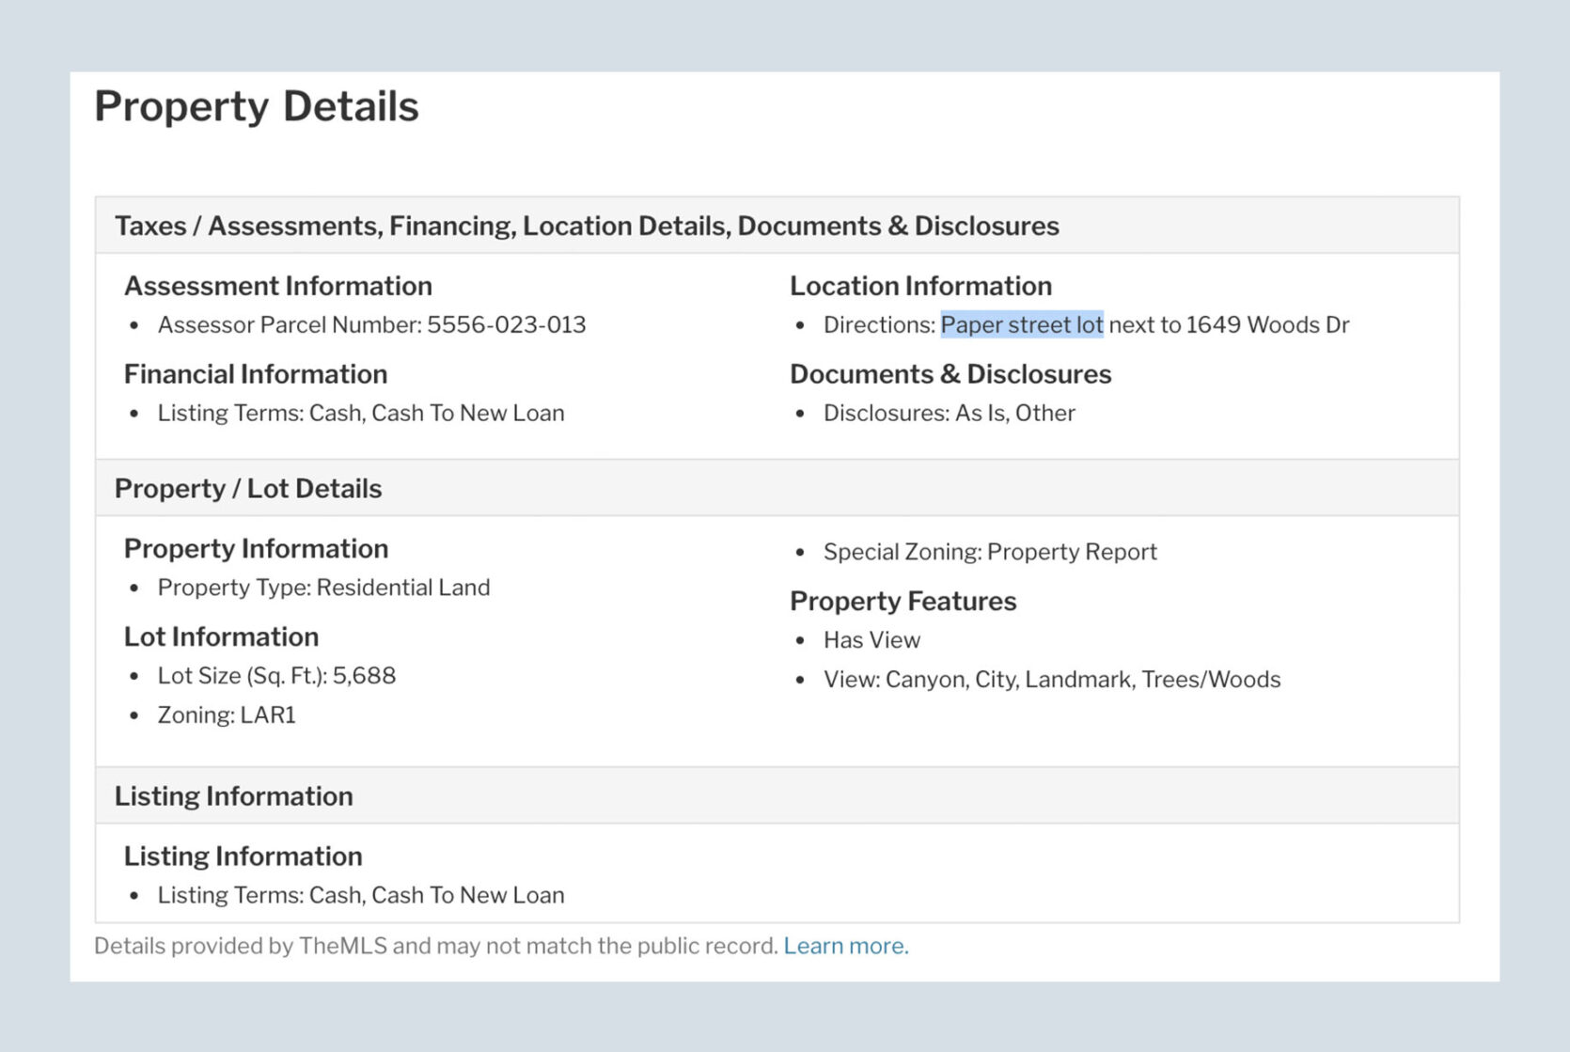Click the Property Features subheading
Image resolution: width=1570 pixels, height=1052 pixels.
(903, 601)
